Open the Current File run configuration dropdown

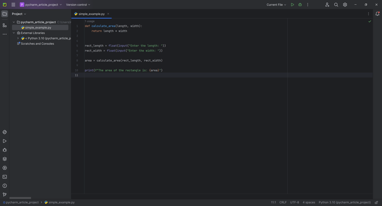pos(276,5)
